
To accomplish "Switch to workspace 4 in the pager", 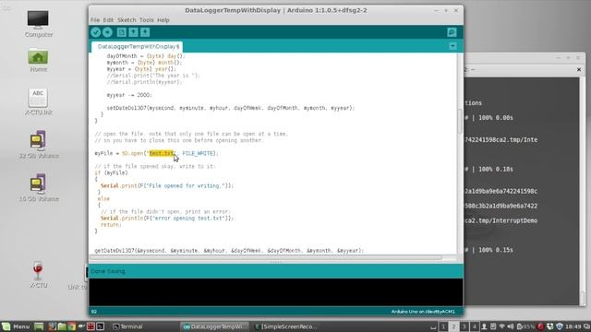I will (474, 326).
